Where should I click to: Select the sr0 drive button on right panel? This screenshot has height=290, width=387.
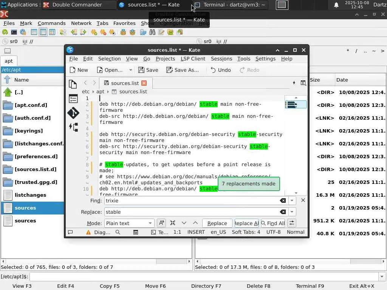pyautogui.click(x=204, y=42)
